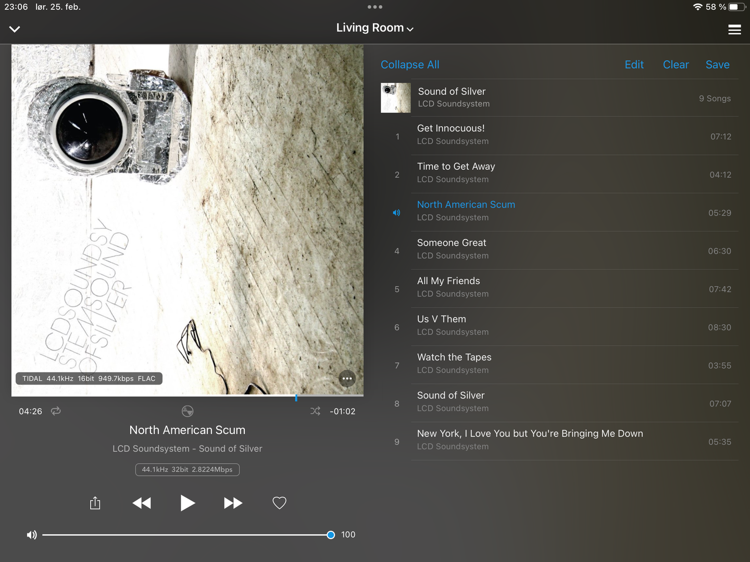Select currently playing North American Scum row
Viewport: 750px width, 562px height.
[x=559, y=212]
